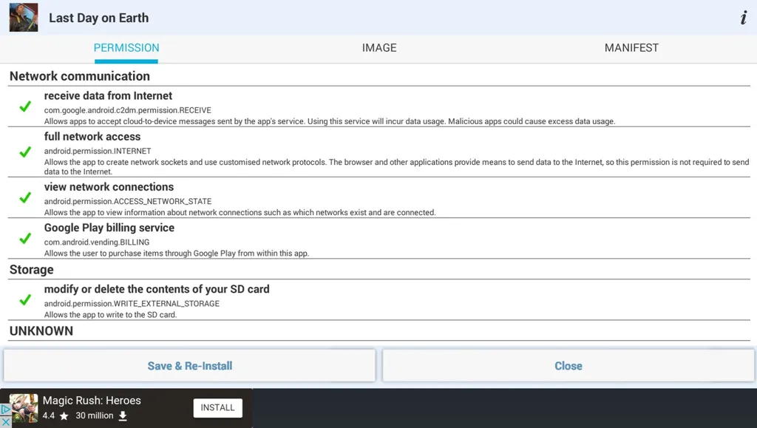The height and width of the screenshot is (428, 757).
Task: Select the PERMISSION tab
Action: pos(126,48)
